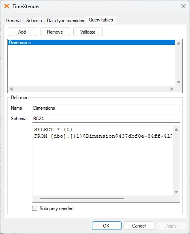Screen dimensions: 190x234
Task: Close the TimeXtender dialog window
Action: pyautogui.click(x=184, y=6)
